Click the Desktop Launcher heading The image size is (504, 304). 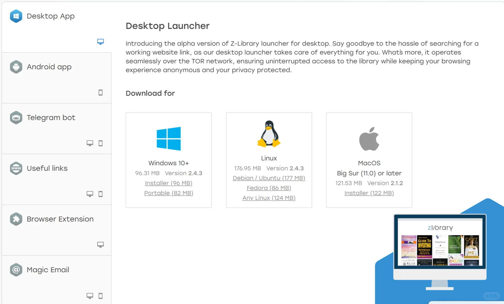[x=168, y=26]
